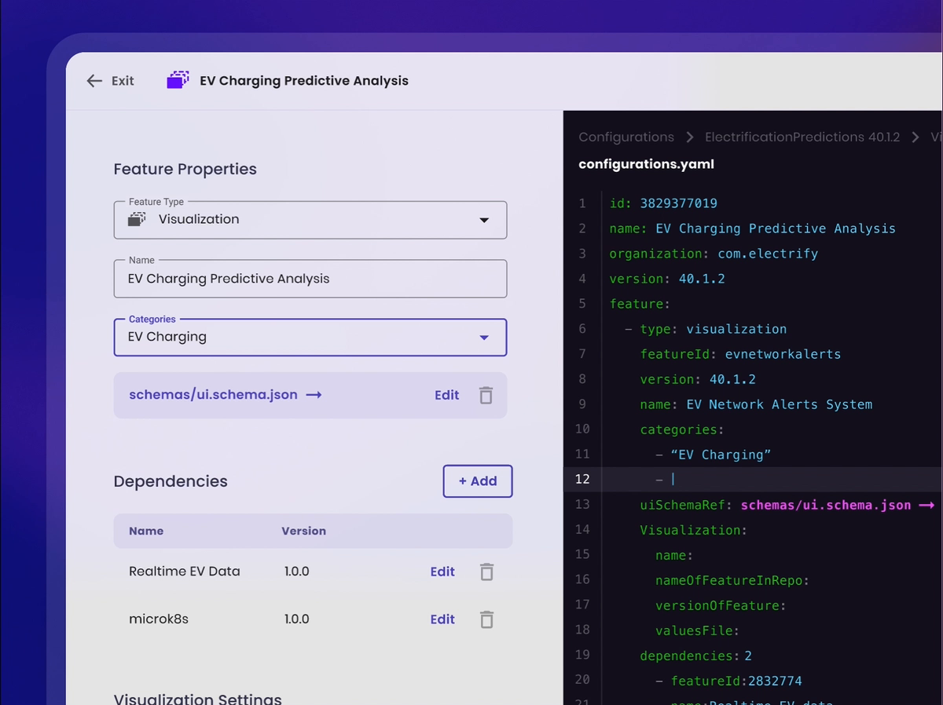Click the microk8s row name
943x705 pixels.
[x=159, y=619]
